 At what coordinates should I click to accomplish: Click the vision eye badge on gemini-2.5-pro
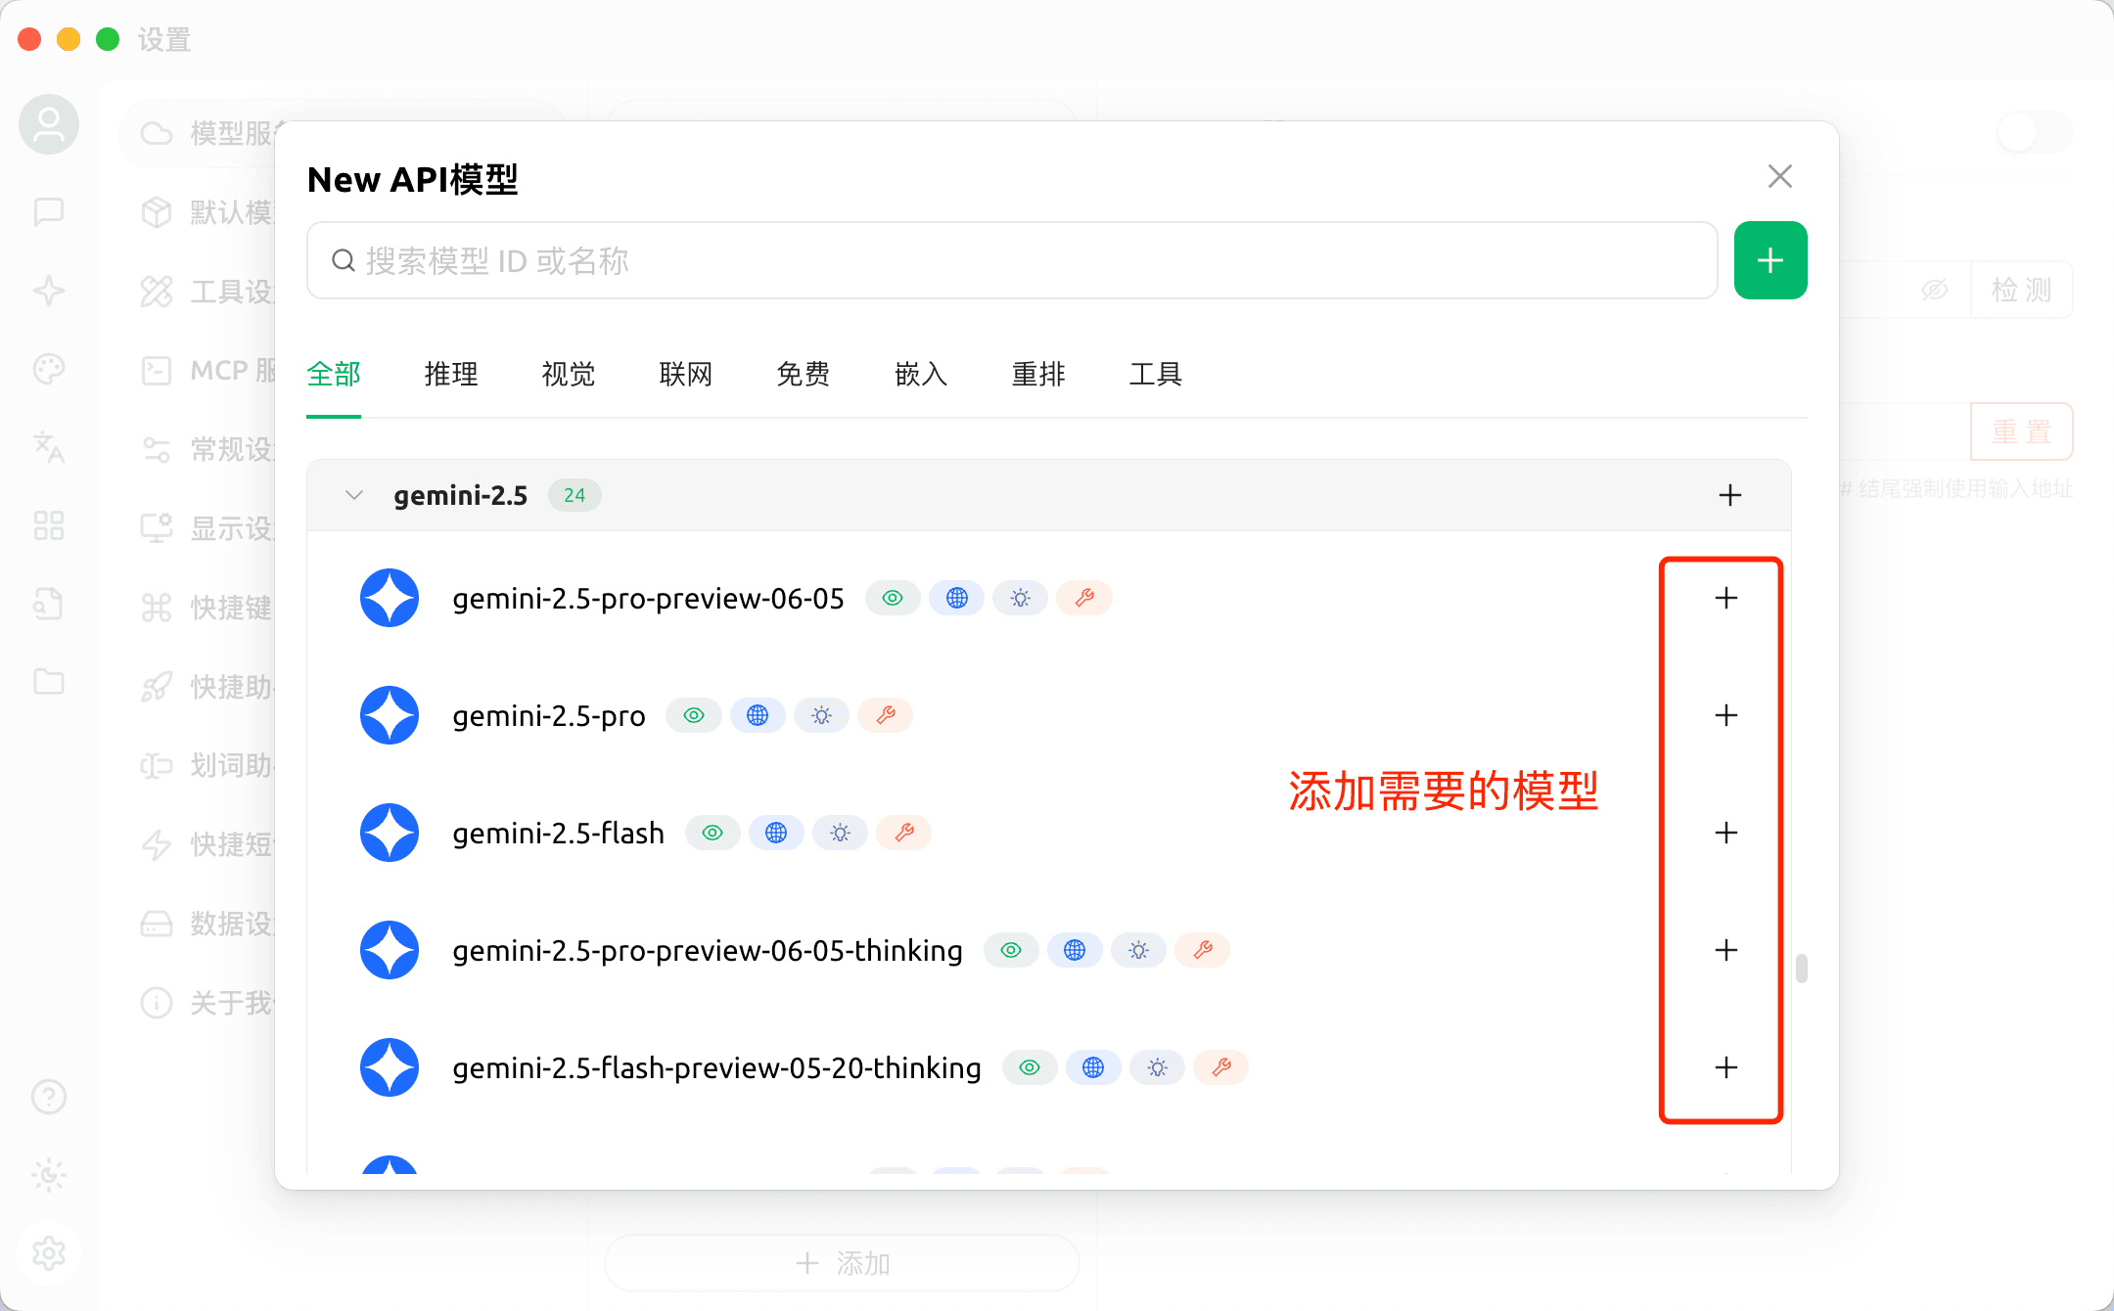pyautogui.click(x=694, y=715)
